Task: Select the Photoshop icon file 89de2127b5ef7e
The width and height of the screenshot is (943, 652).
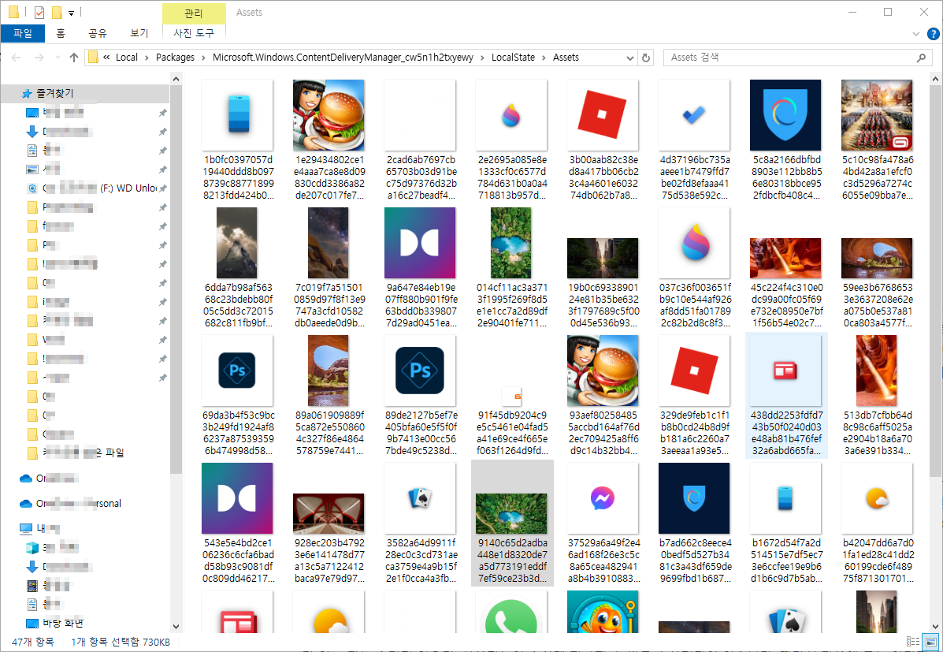Action: [x=421, y=396]
